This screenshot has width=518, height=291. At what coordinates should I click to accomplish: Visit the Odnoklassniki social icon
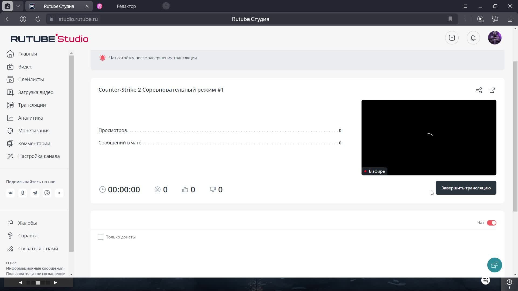tap(23, 193)
